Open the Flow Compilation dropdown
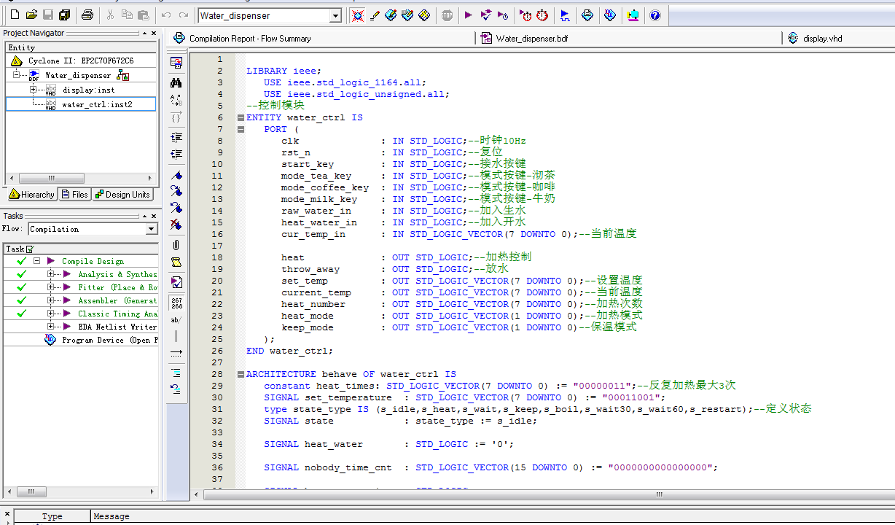Image resolution: width=895 pixels, height=525 pixels. coord(151,229)
